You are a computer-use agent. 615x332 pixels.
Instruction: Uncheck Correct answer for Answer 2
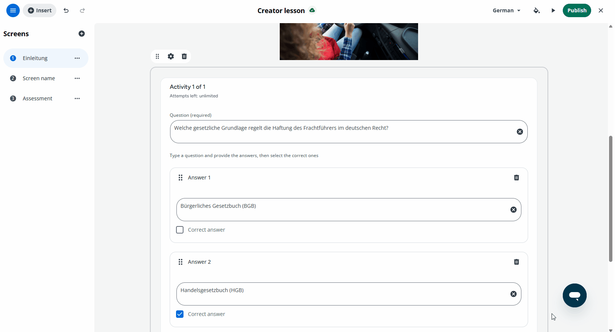[x=180, y=314]
